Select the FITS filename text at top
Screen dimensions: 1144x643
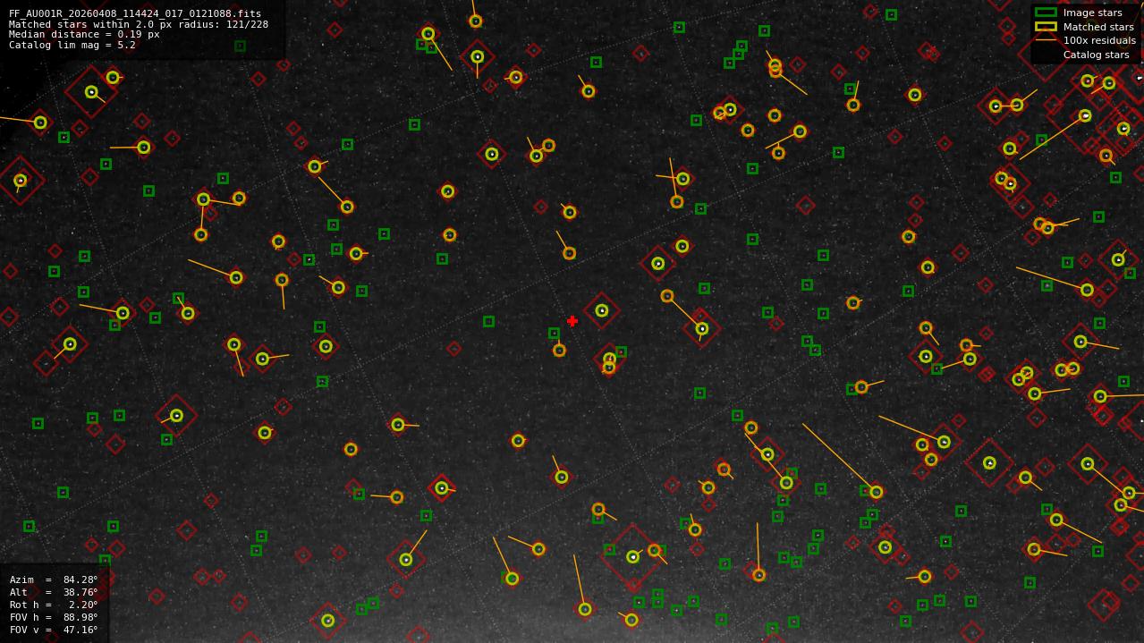(x=135, y=14)
